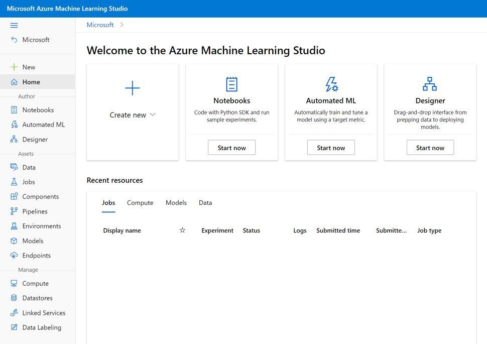Start now with Notebooks

(231, 147)
